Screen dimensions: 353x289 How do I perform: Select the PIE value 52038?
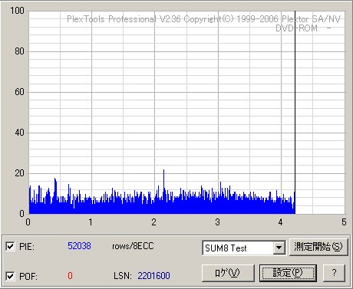click(x=79, y=246)
